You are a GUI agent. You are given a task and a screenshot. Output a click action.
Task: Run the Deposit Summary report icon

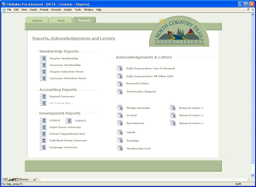tap(43, 96)
